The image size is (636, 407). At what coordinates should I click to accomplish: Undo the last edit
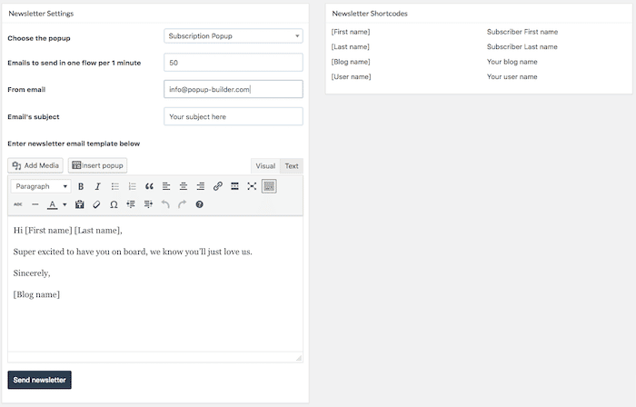point(165,204)
